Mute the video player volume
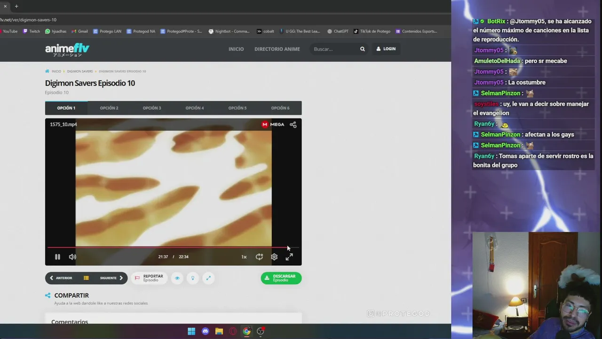The height and width of the screenshot is (339, 602). (x=72, y=257)
